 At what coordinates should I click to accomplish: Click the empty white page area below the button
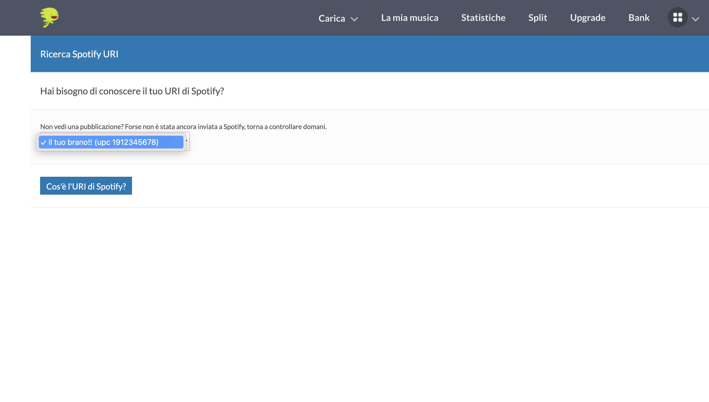click(x=370, y=304)
